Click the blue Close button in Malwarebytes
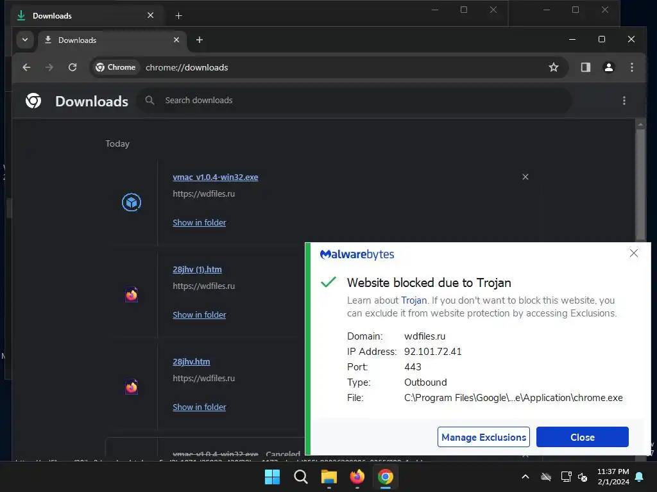This screenshot has width=657, height=492. [x=583, y=437]
